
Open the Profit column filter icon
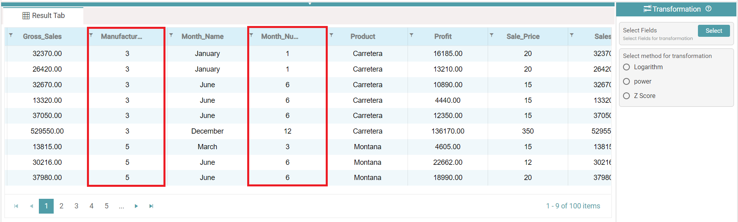[x=411, y=35]
